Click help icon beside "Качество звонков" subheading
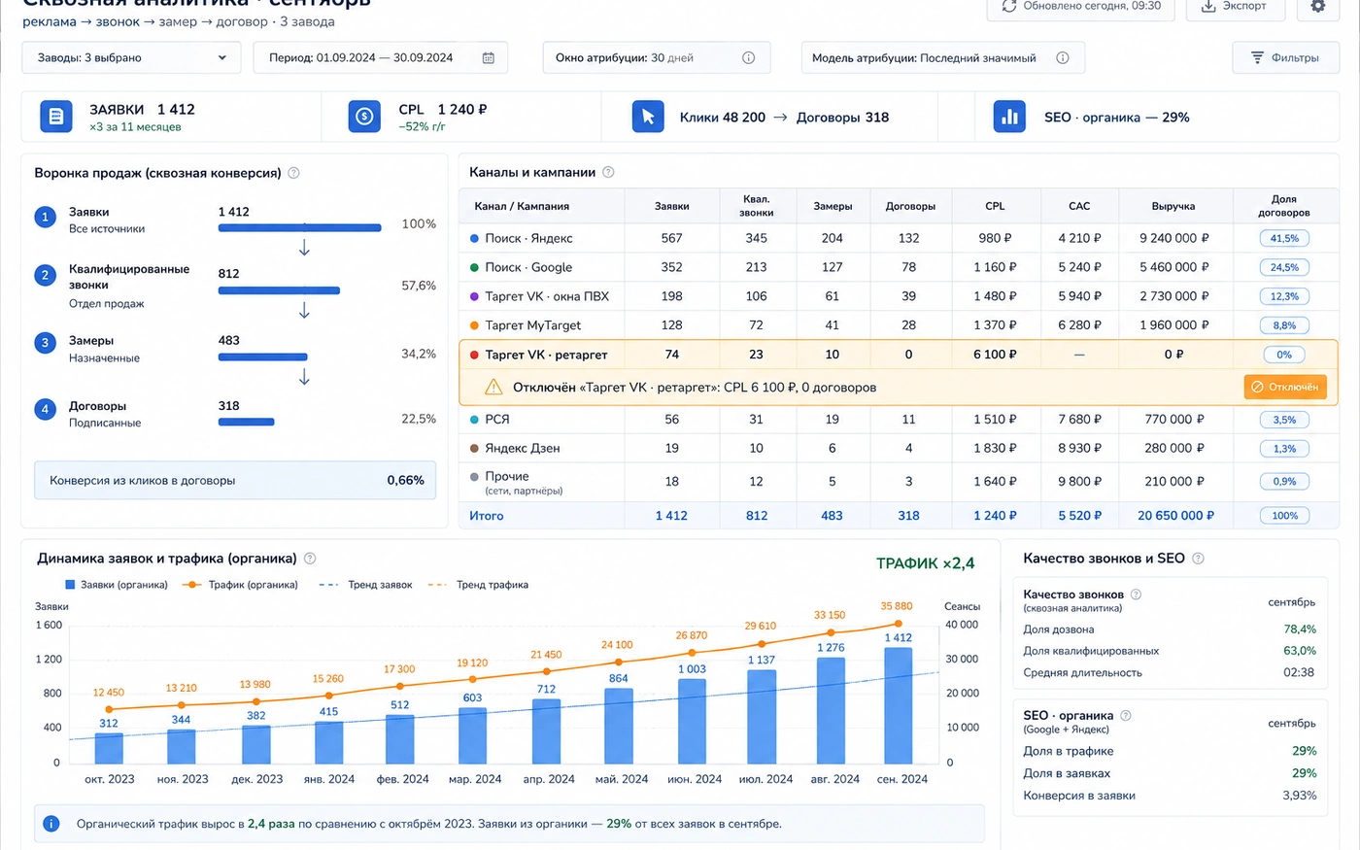The height and width of the screenshot is (850, 1360). point(1136,595)
